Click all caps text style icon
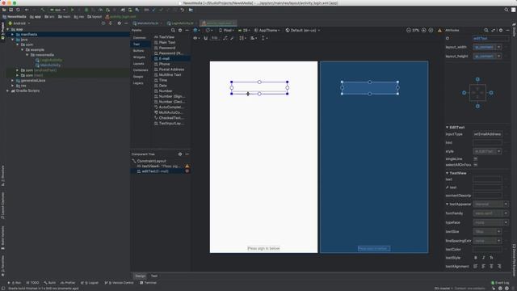The image size is (517, 291). (491, 258)
